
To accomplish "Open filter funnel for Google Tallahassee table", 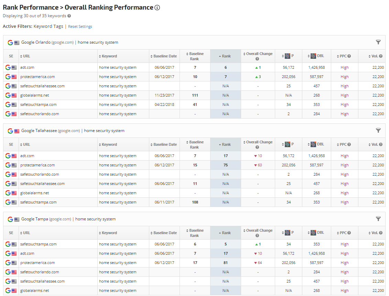I will point(378,130).
